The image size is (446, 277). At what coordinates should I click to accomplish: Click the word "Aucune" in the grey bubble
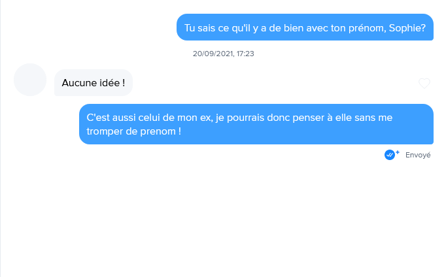[78, 83]
